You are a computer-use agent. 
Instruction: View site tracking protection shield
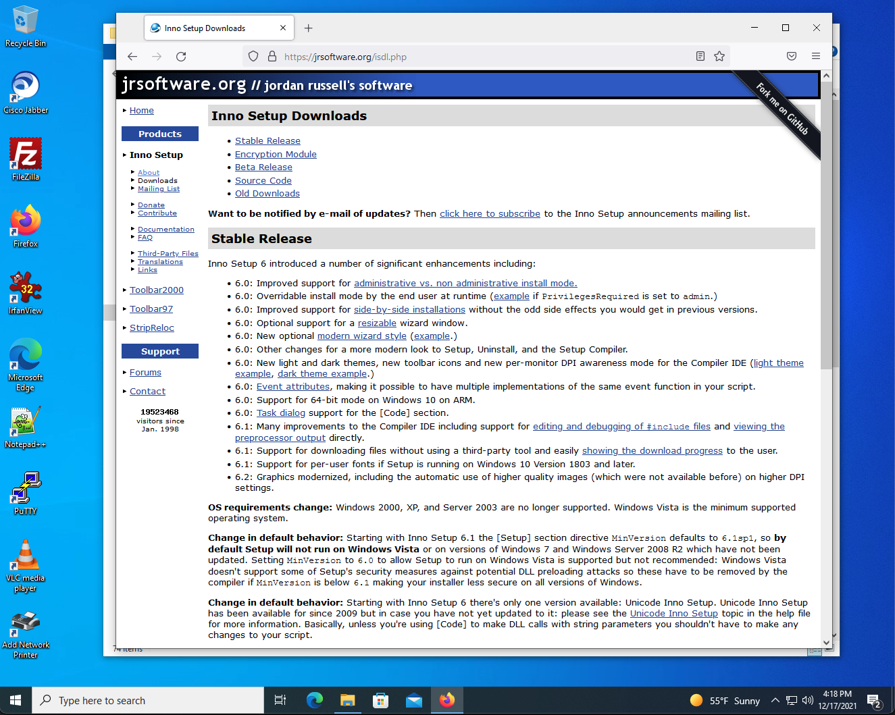click(x=253, y=57)
